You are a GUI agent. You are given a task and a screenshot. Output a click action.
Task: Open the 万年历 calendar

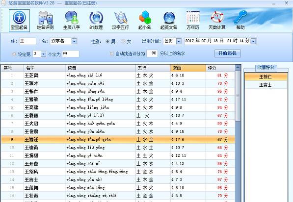click(193, 21)
